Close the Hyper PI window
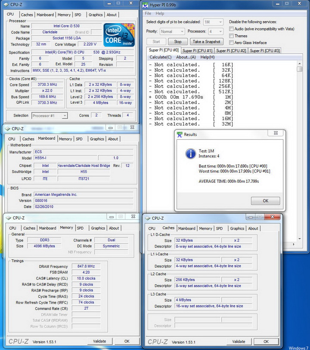Viewport: 310px width, 350px height. coord(300,3)
